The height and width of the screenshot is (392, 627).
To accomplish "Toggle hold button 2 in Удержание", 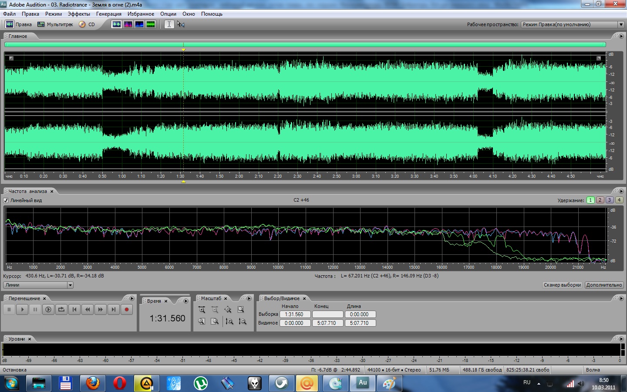I will click(x=600, y=200).
